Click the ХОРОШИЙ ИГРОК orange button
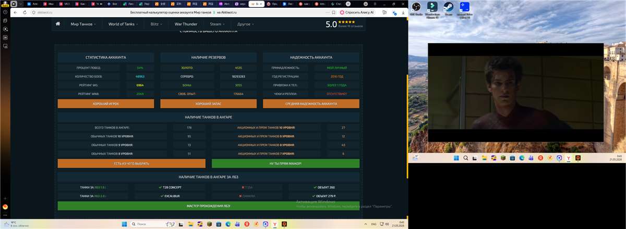 106,104
